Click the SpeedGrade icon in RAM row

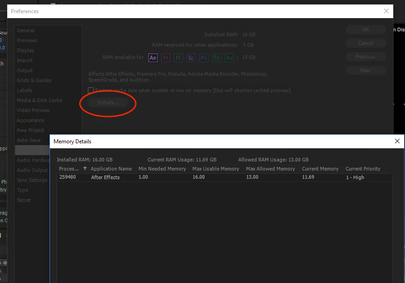(217, 58)
